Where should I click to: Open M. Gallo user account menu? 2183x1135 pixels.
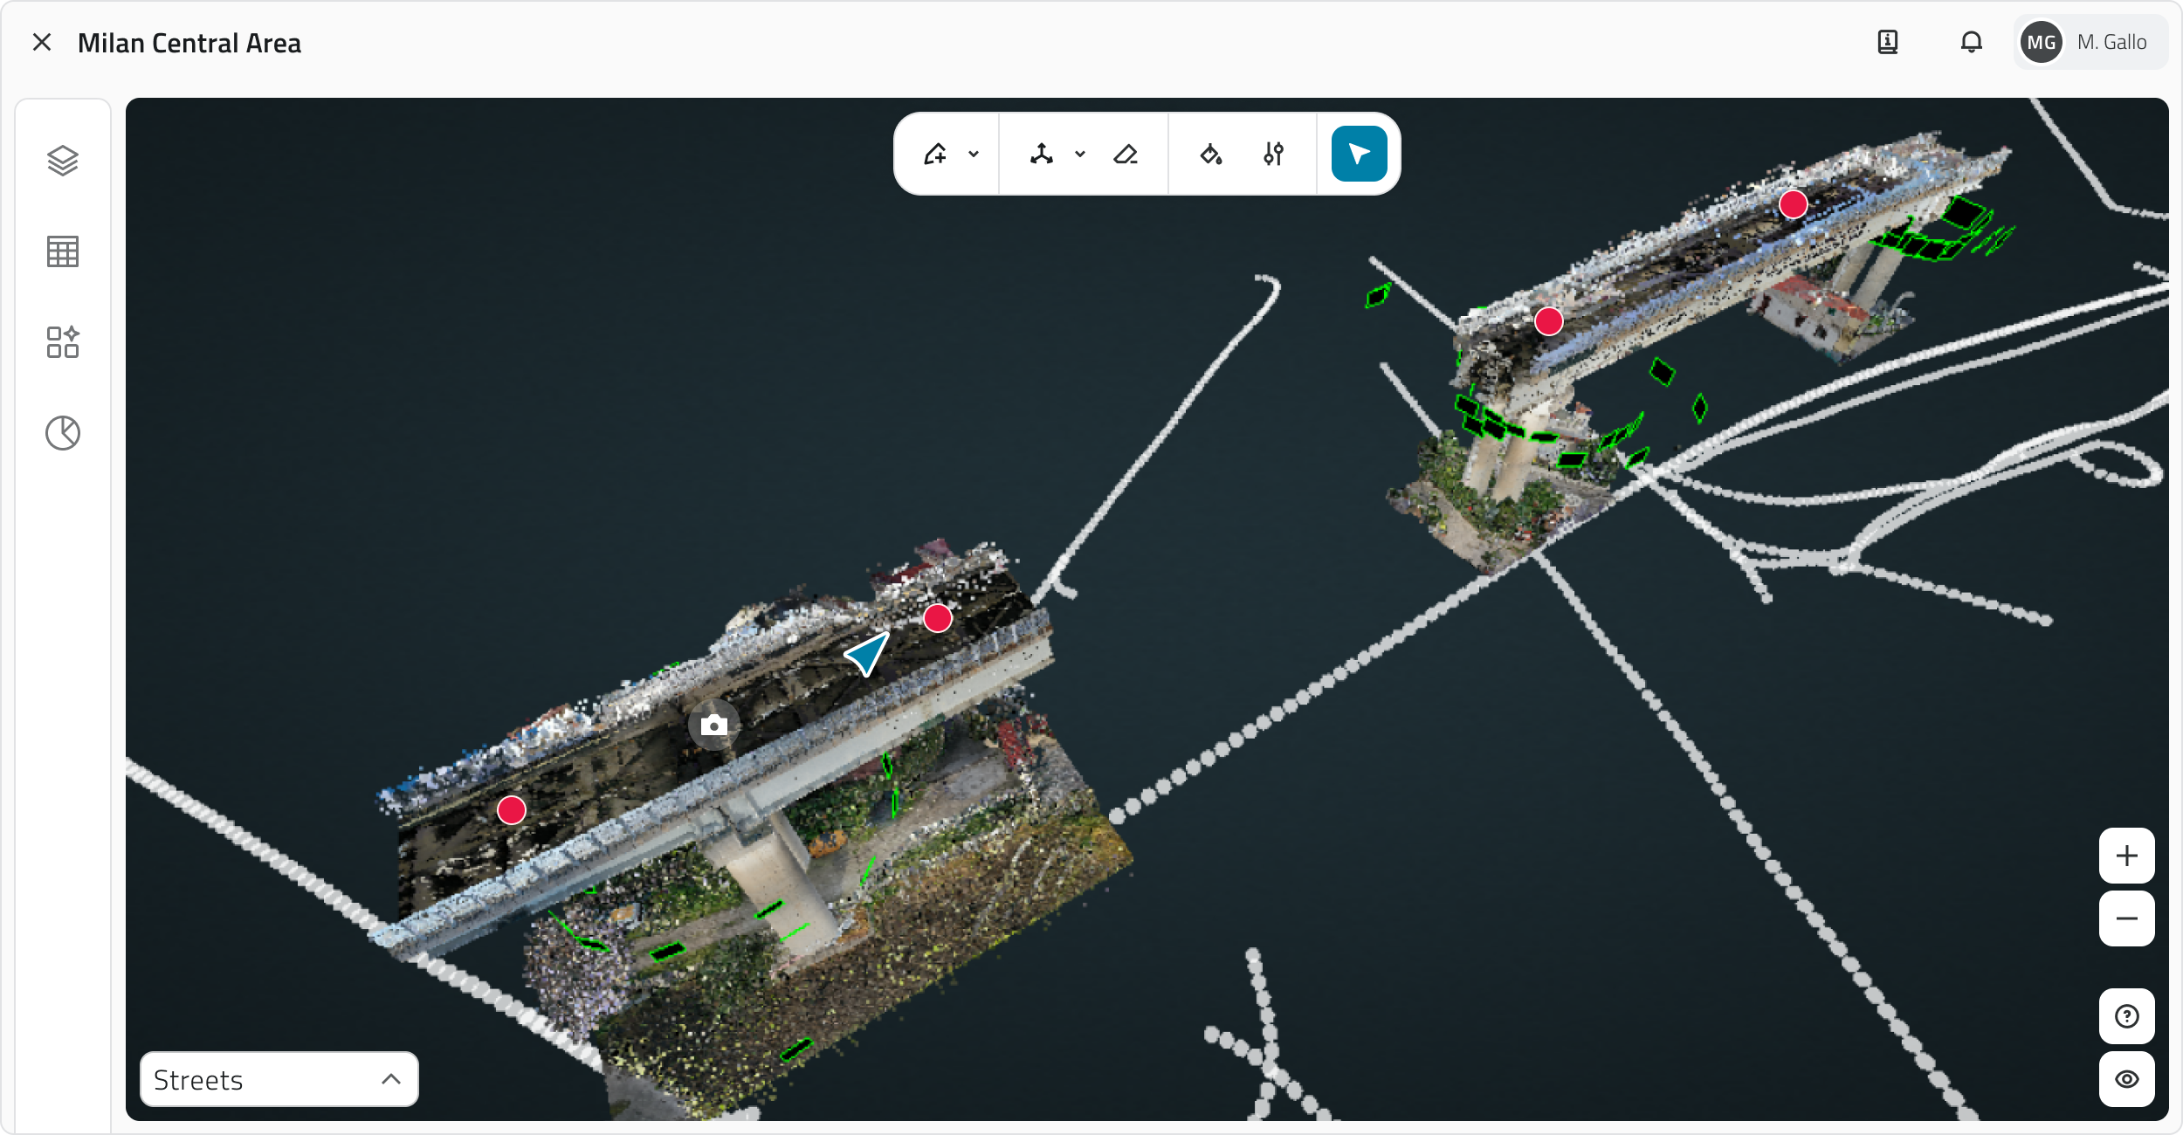pos(2090,42)
